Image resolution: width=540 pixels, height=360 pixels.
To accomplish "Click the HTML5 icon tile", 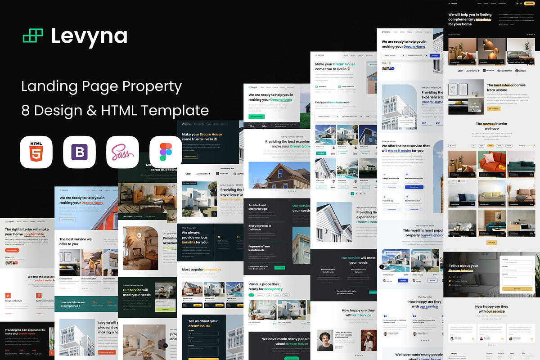I will (x=36, y=152).
